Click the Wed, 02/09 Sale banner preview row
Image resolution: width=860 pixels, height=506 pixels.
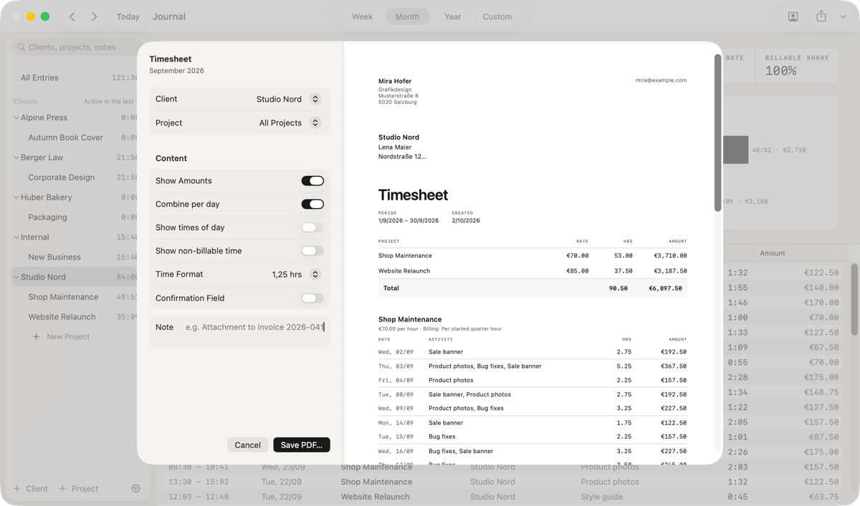(x=532, y=352)
